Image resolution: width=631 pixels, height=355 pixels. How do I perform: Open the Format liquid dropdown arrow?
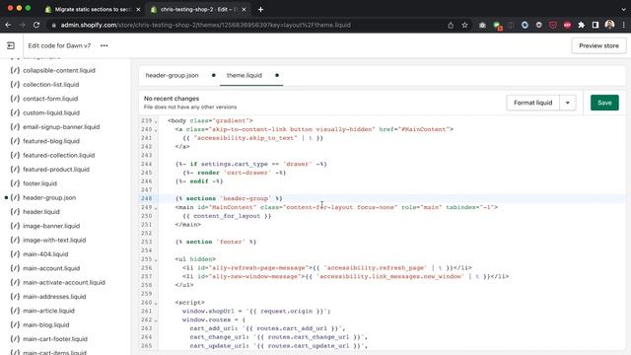click(x=568, y=103)
